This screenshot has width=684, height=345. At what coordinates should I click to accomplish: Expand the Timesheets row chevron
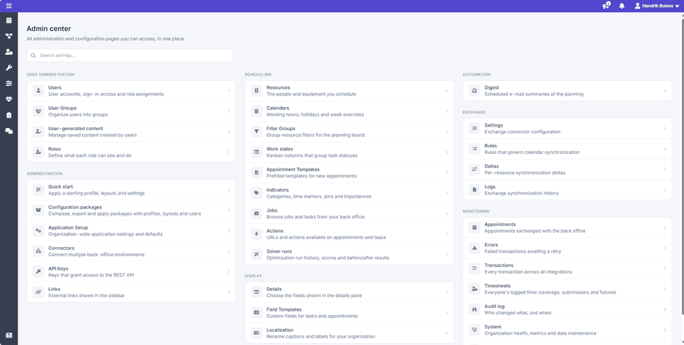[x=665, y=289]
